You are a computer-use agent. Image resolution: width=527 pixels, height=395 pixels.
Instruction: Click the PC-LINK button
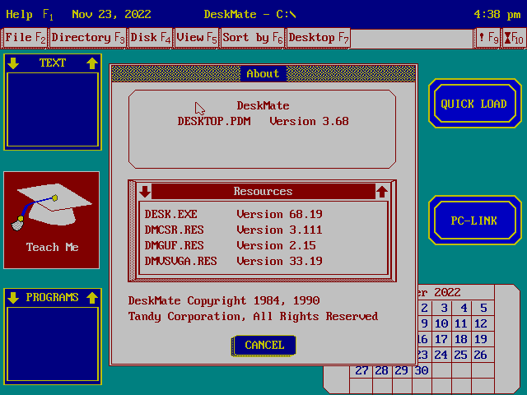click(x=474, y=221)
